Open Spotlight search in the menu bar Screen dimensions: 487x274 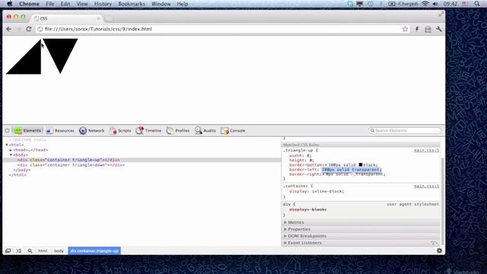click(477, 4)
